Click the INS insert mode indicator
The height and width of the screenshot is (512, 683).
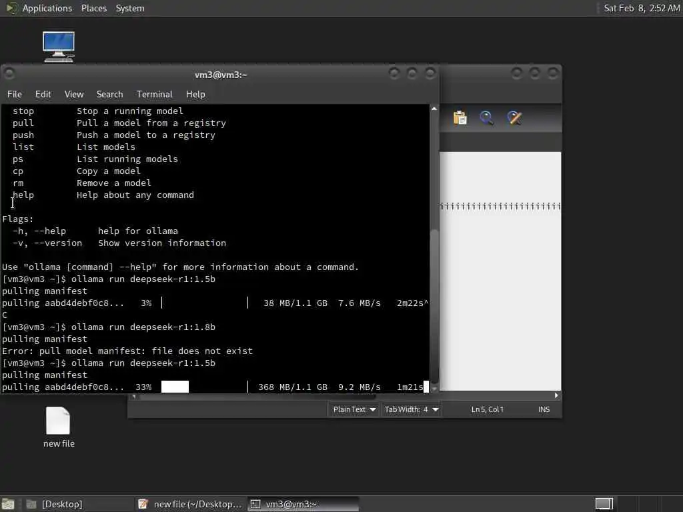coord(544,409)
